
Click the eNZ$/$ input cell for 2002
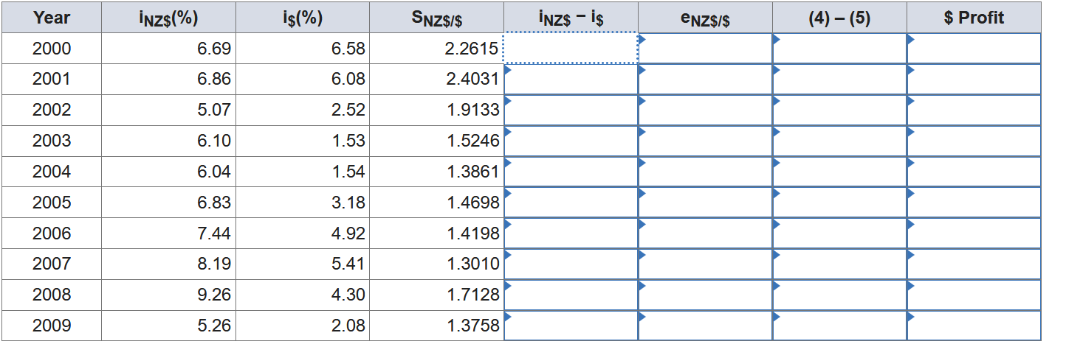(x=705, y=110)
